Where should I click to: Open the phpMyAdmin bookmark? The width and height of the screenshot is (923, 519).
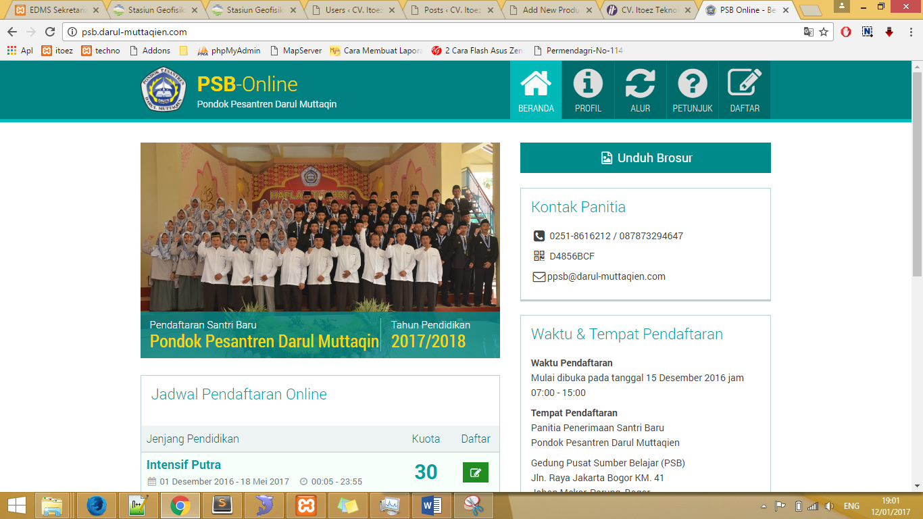coord(229,50)
